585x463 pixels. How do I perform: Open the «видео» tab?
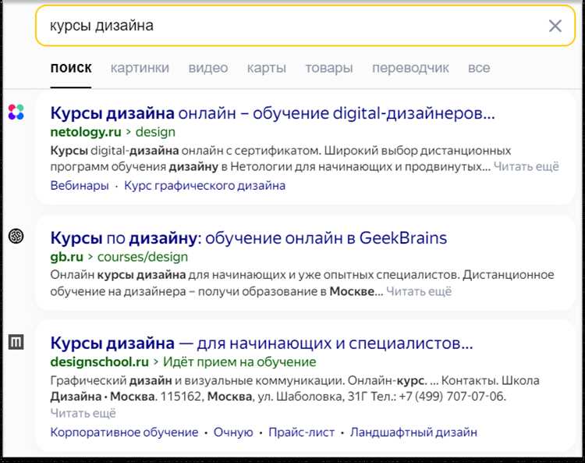click(x=208, y=68)
